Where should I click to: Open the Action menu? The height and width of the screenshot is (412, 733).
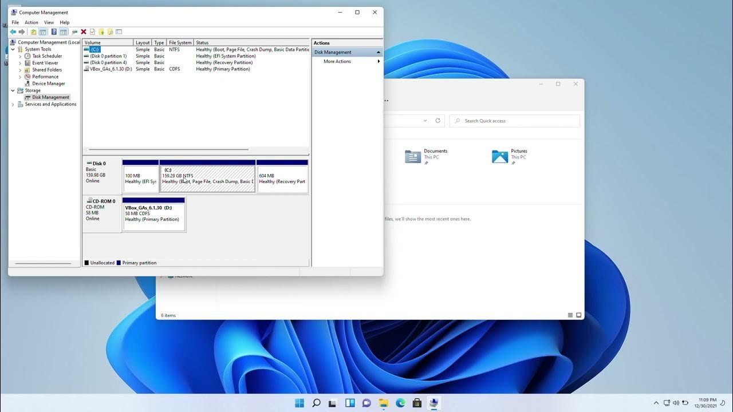[31, 22]
